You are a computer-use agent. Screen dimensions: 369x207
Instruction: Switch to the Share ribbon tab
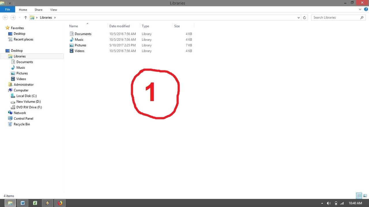point(38,10)
